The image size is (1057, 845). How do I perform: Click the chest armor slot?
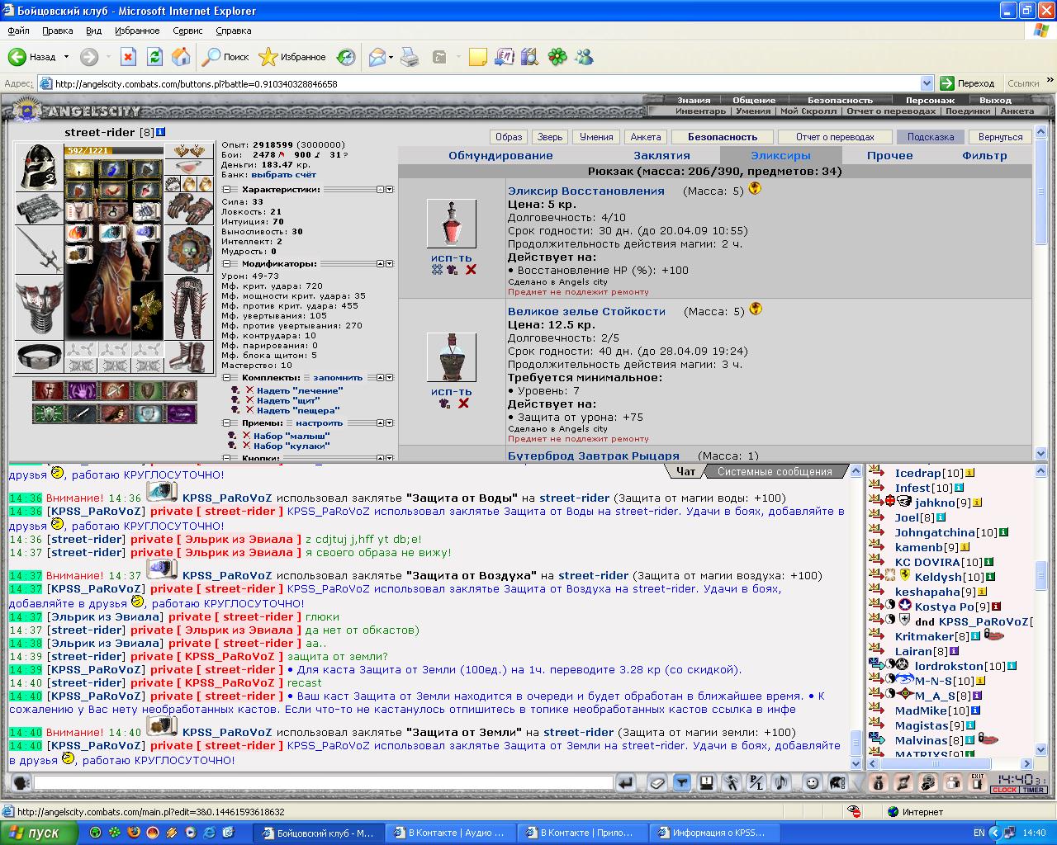coord(39,307)
